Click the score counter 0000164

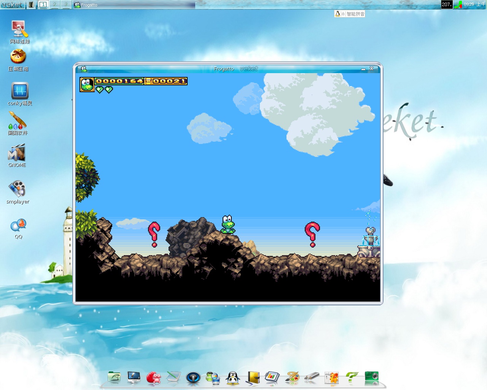click(119, 81)
